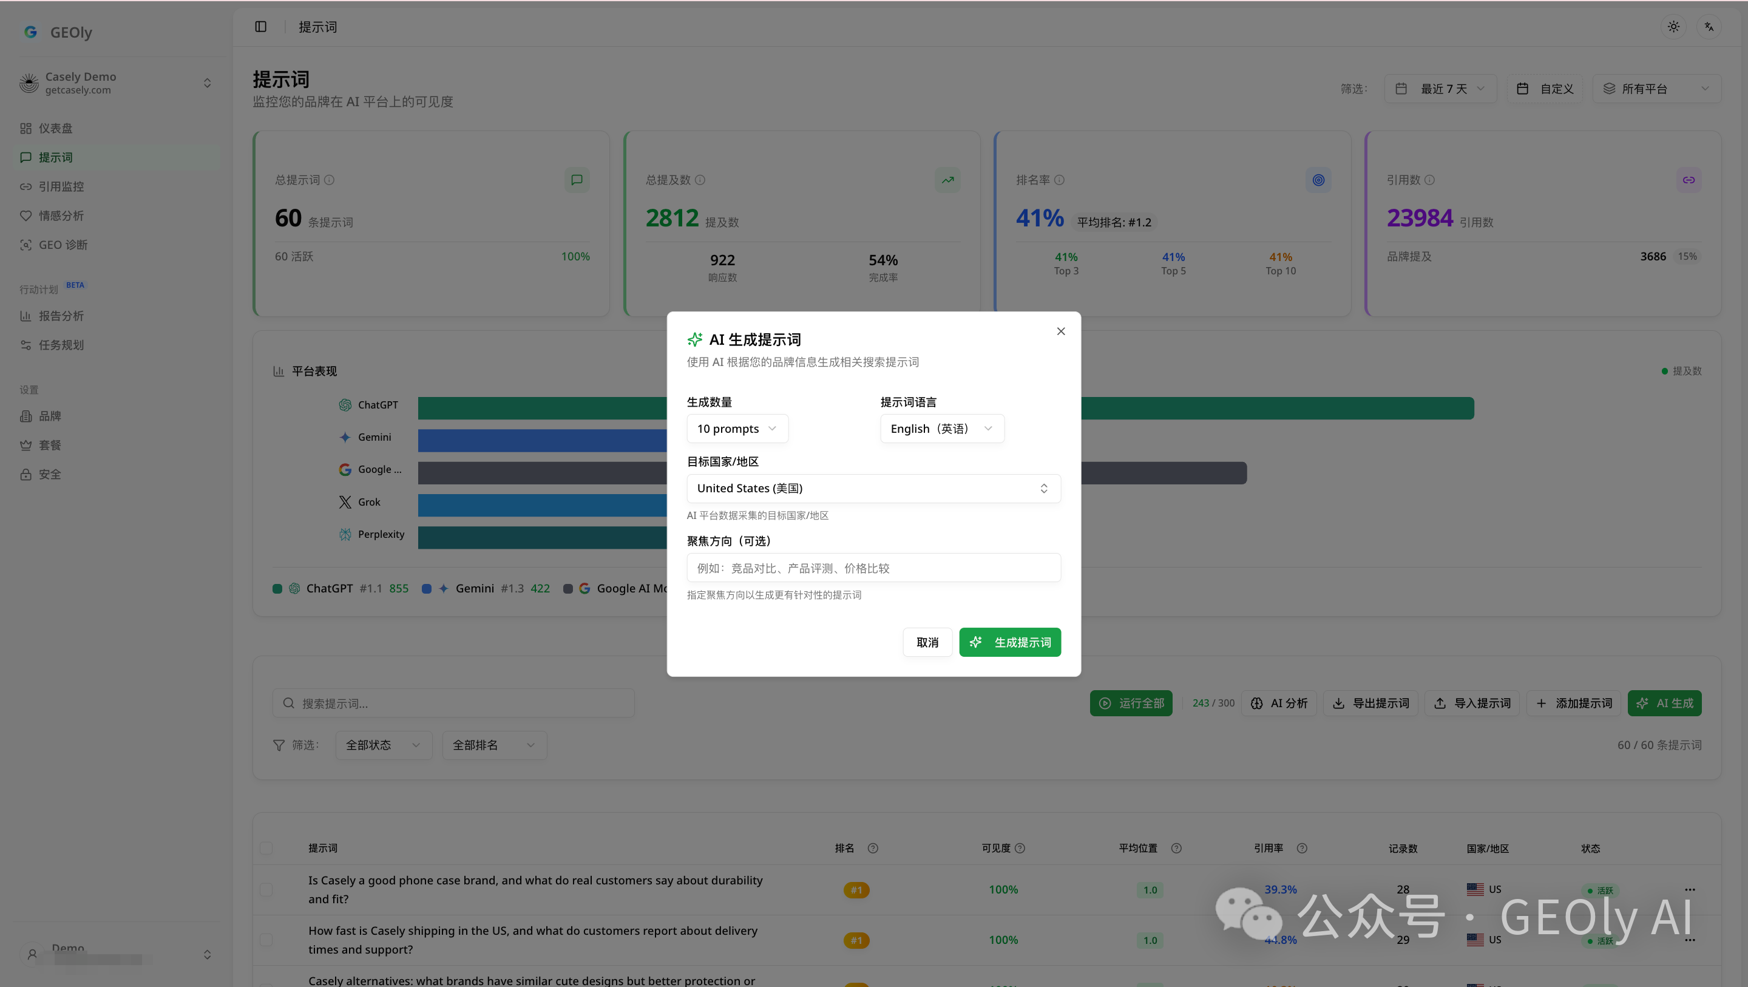Check the 'Is Casely a good phone case' row
This screenshot has width=1748, height=987.
[x=266, y=889]
